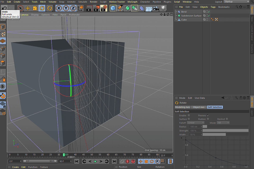254x169 pixels.
Task: Toggle the Bend object enabled checkmark
Action: pyautogui.click(x=208, y=12)
